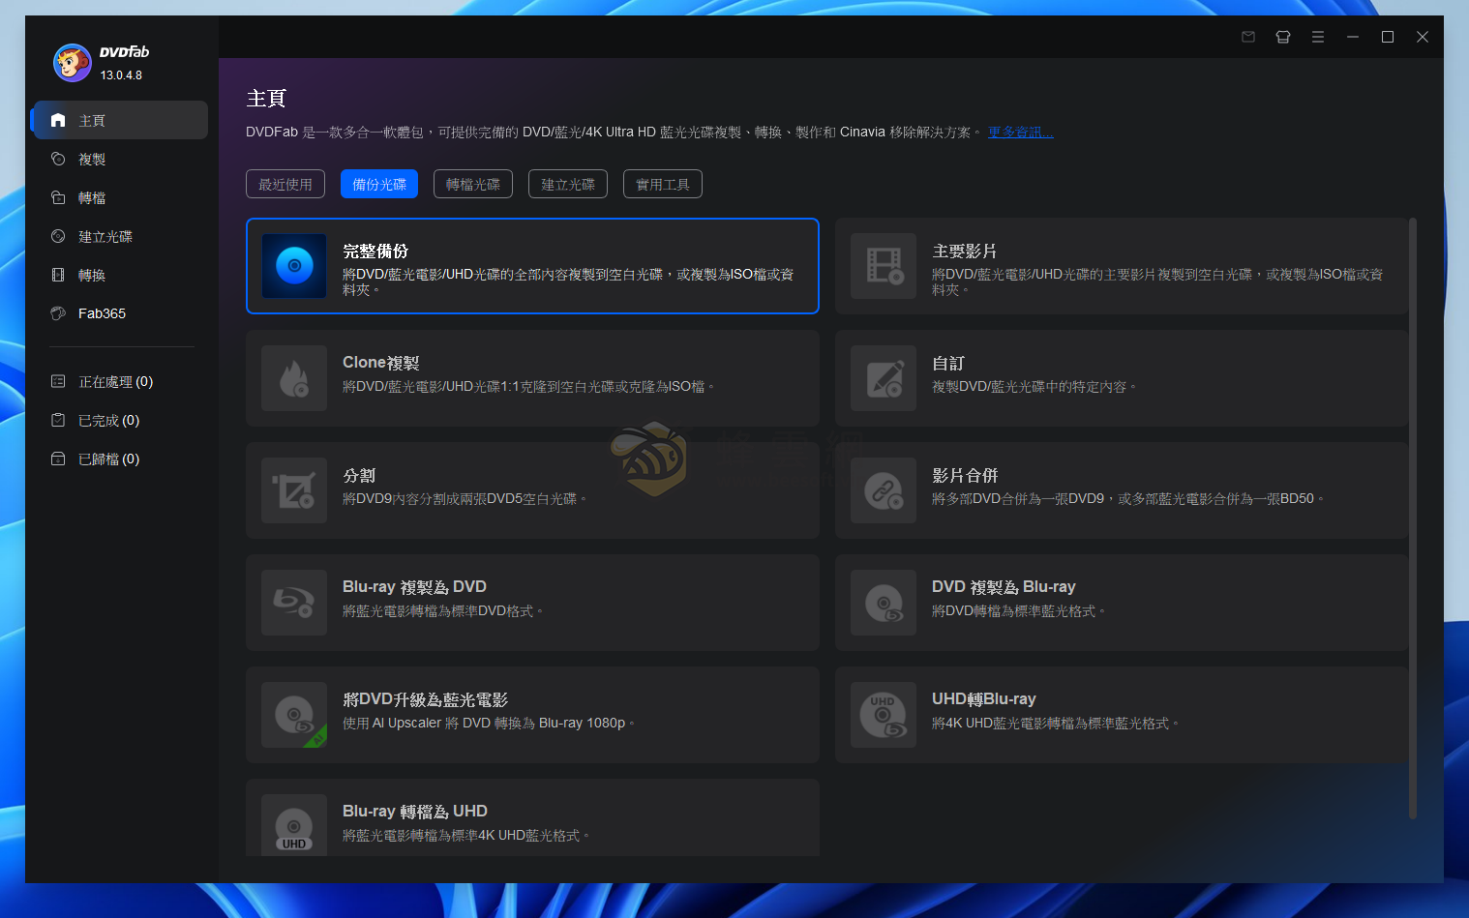Show the 已完成 (0) task list

121,420
